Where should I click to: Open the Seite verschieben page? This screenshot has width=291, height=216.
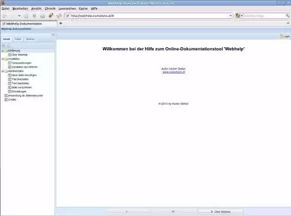click(x=22, y=87)
